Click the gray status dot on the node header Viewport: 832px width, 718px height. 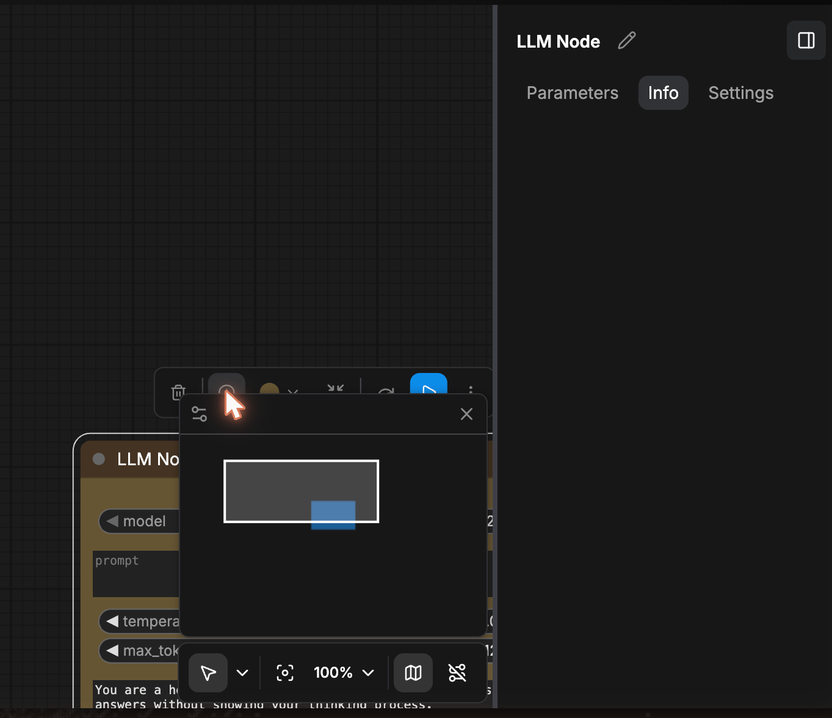click(x=99, y=459)
